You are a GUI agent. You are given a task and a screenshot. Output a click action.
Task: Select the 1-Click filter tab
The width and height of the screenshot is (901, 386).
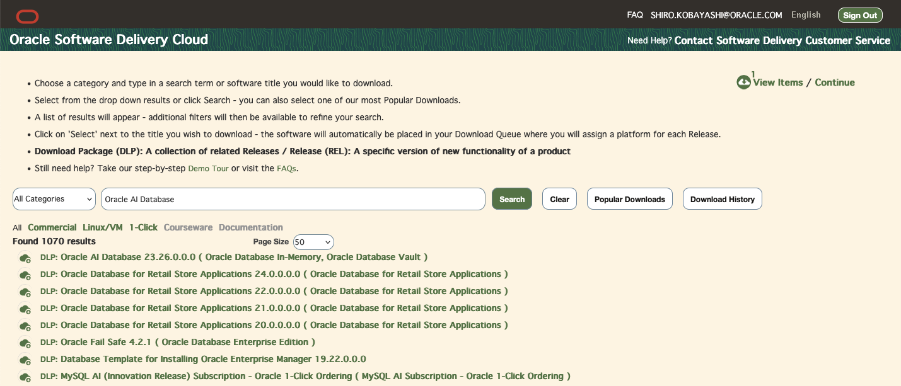tap(143, 227)
